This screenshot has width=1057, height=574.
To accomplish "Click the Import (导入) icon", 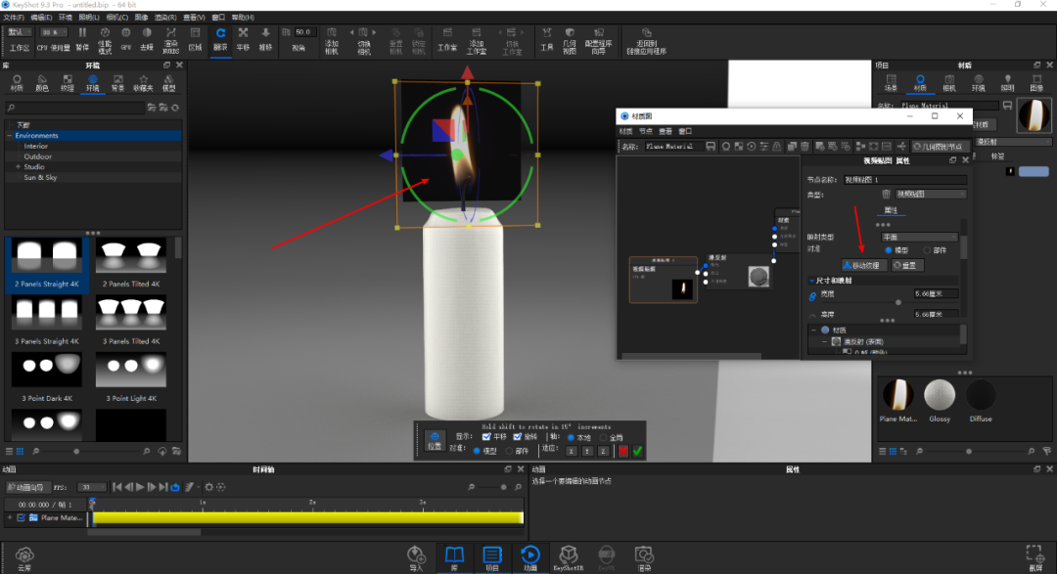I will pyautogui.click(x=416, y=558).
